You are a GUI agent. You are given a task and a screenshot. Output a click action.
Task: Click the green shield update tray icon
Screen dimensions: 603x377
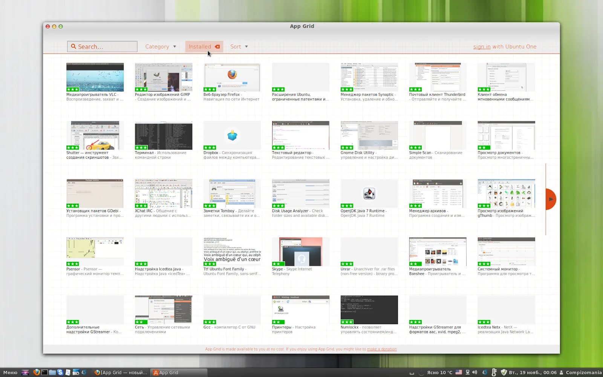pos(504,372)
